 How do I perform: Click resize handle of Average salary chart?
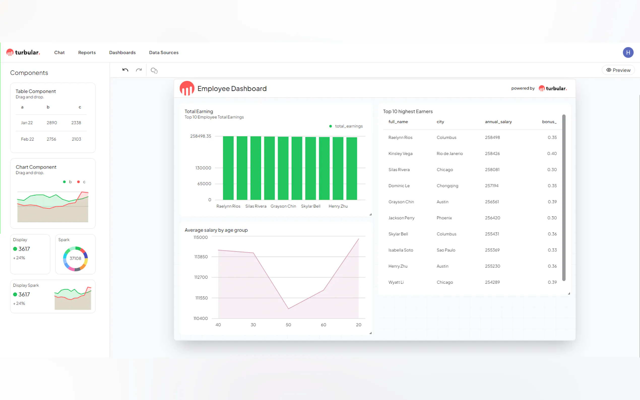[370, 333]
